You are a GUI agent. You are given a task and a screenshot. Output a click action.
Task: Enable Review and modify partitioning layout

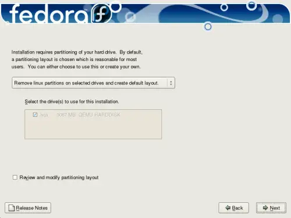click(x=15, y=177)
